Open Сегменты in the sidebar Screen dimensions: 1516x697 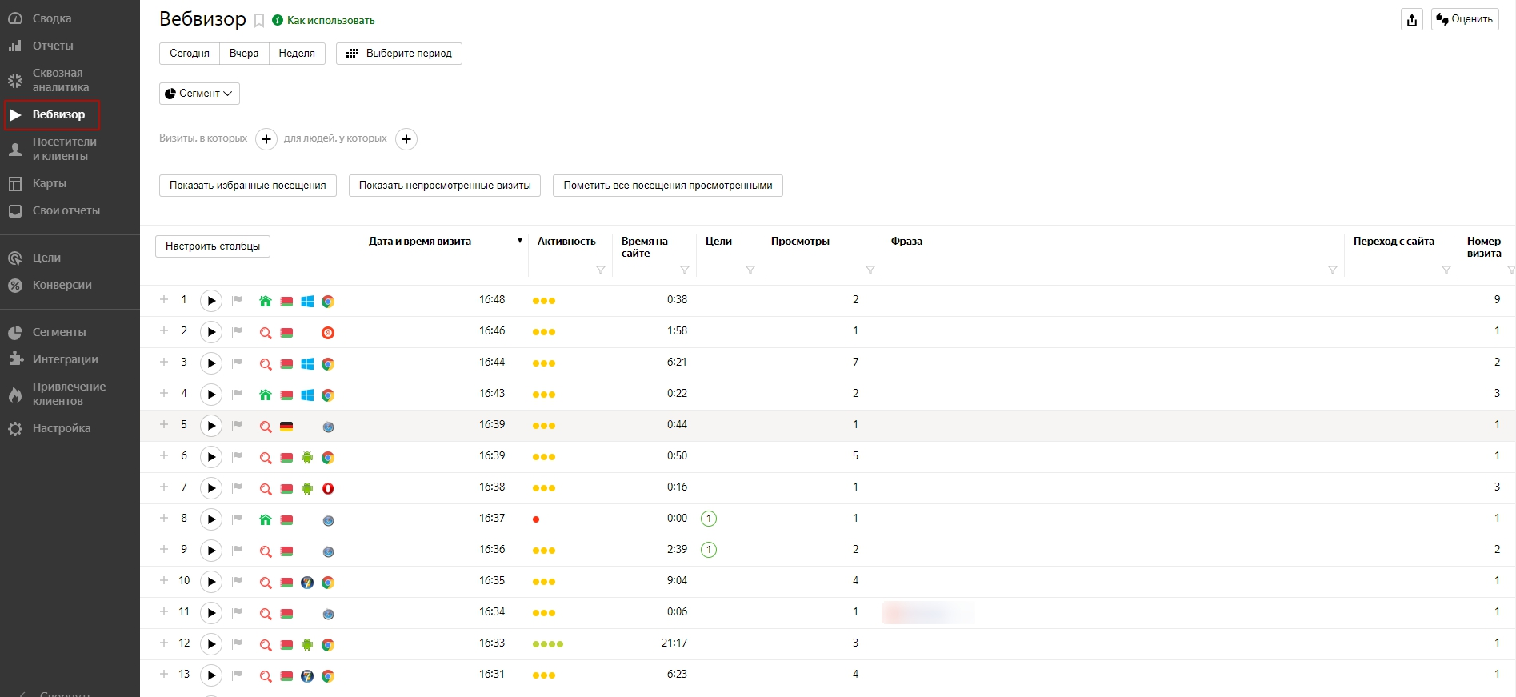tap(59, 332)
